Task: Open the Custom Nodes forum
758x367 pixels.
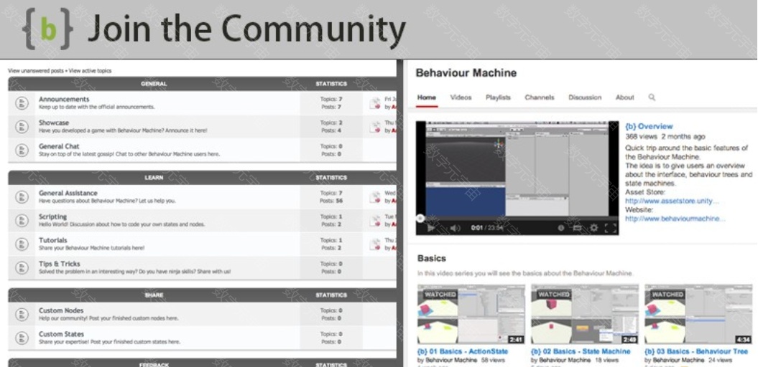Action: 61,310
